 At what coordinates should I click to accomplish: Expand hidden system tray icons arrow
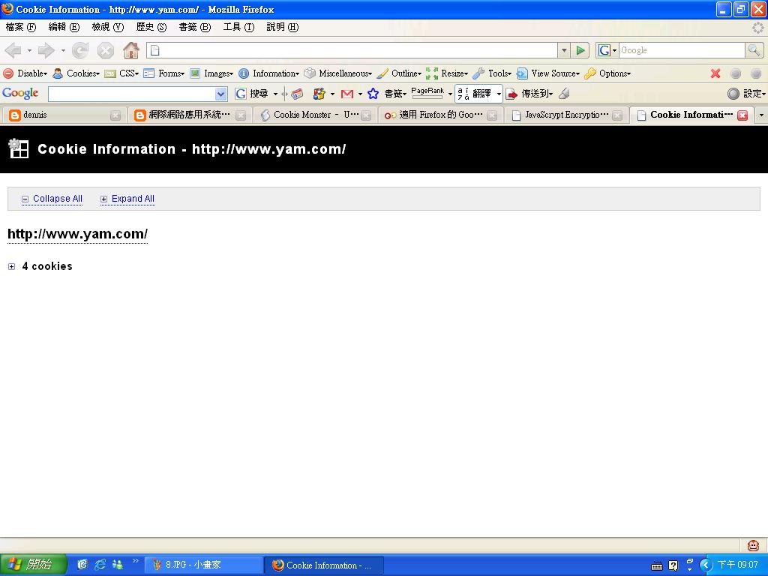705,565
